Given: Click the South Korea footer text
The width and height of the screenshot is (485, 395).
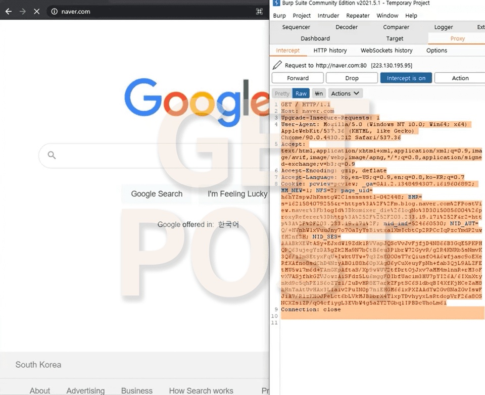Looking at the screenshot, I should click(x=38, y=365).
